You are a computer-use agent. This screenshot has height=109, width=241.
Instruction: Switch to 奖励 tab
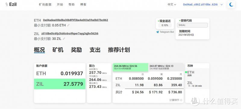(x=77, y=50)
